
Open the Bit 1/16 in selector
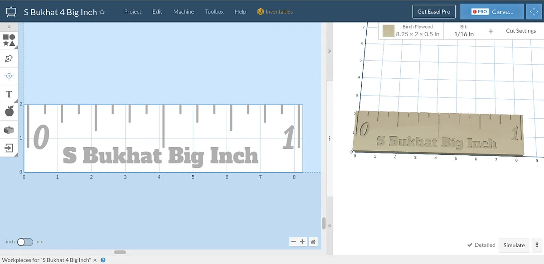pos(464,31)
